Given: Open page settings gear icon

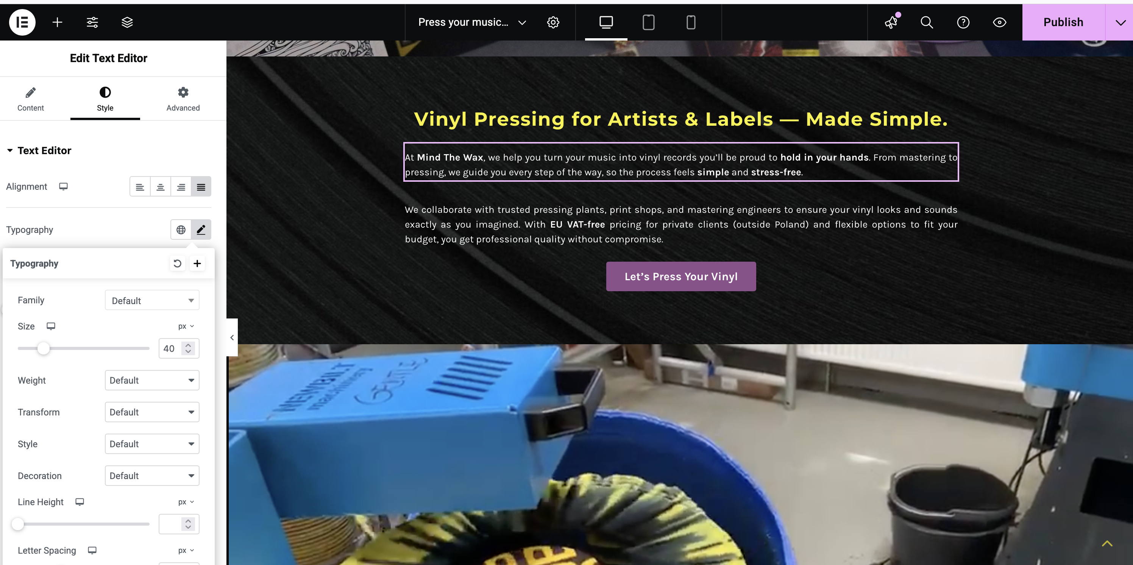Looking at the screenshot, I should click(553, 22).
